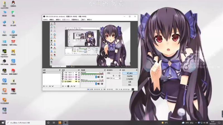The image size is (223, 125).
Task: Toggle visibility of 文本 (GDI+) 4 source
Action: click(x=76, y=73)
